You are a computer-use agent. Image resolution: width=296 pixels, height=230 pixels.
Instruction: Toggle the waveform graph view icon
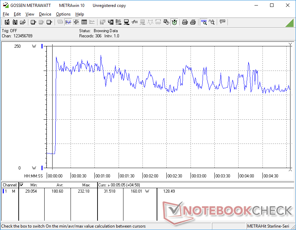click(x=68, y=22)
